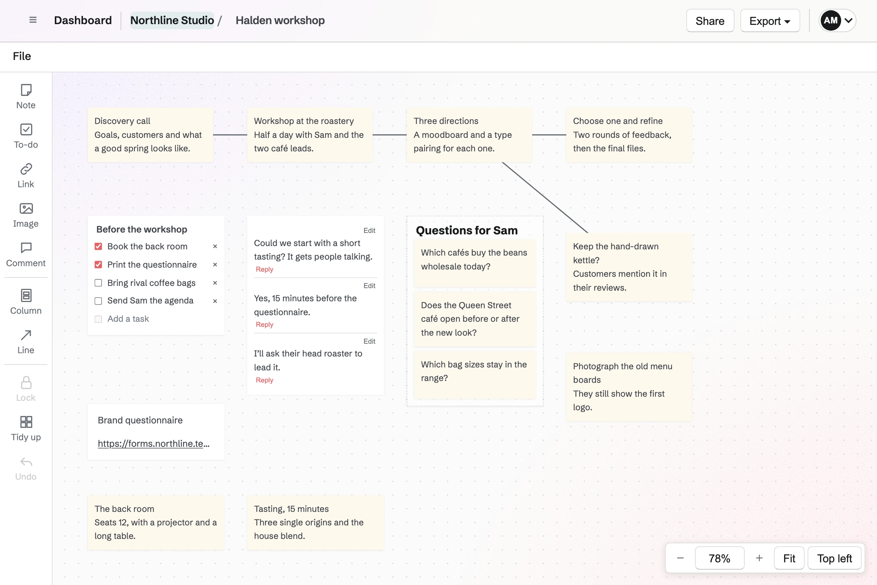Screen dimensions: 877x585
Task: Click the Fit zoom button
Action: pos(789,558)
